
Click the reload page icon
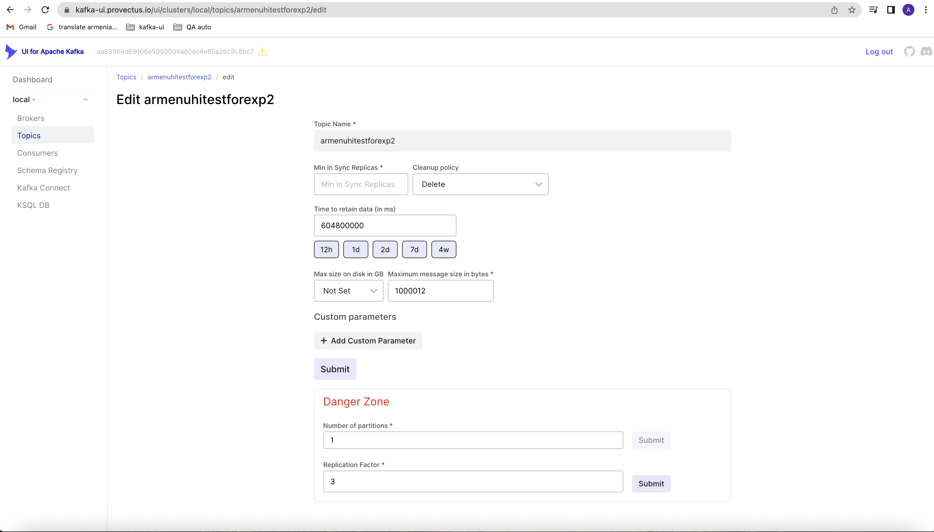click(45, 10)
